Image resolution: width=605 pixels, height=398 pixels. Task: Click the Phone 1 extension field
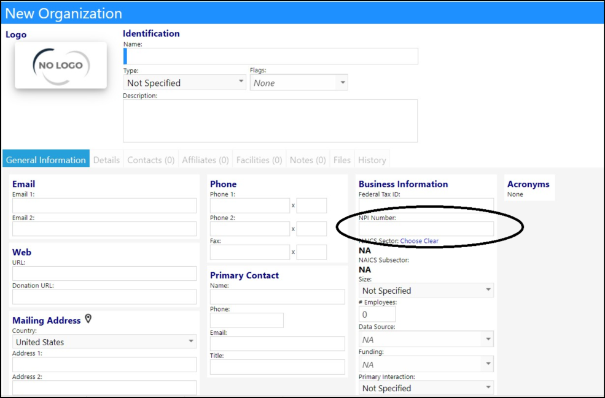point(312,205)
